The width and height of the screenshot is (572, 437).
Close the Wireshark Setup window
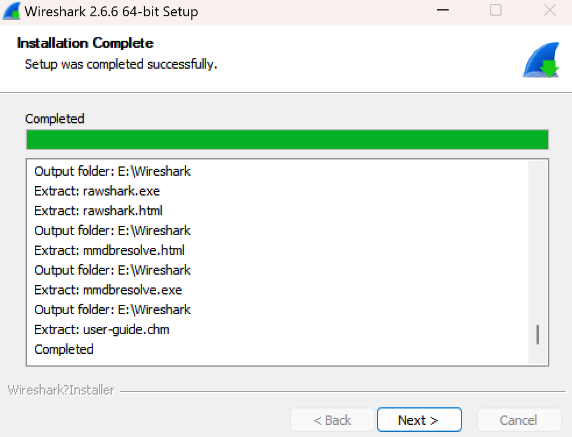pos(549,10)
